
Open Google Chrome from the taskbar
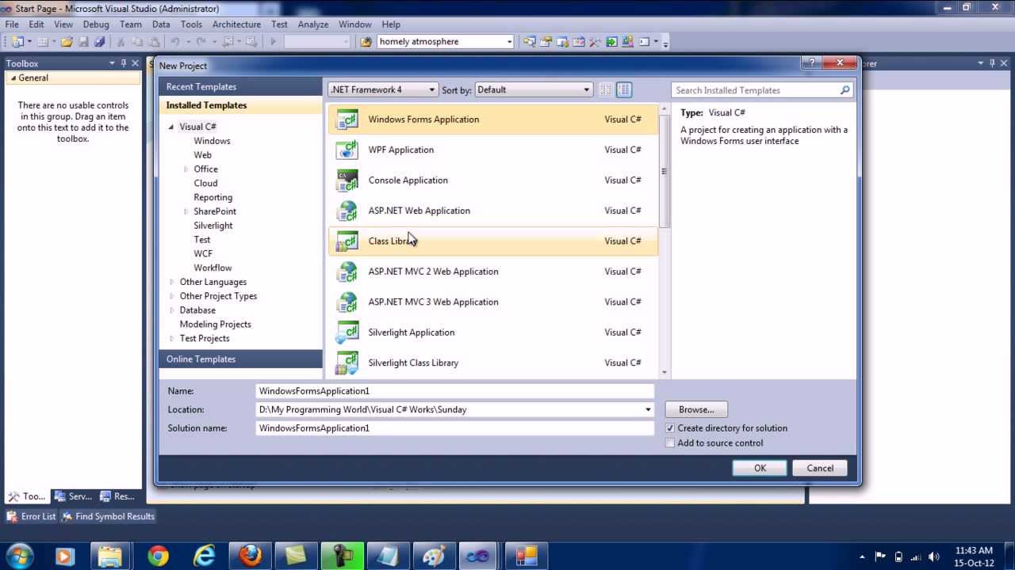click(x=158, y=557)
